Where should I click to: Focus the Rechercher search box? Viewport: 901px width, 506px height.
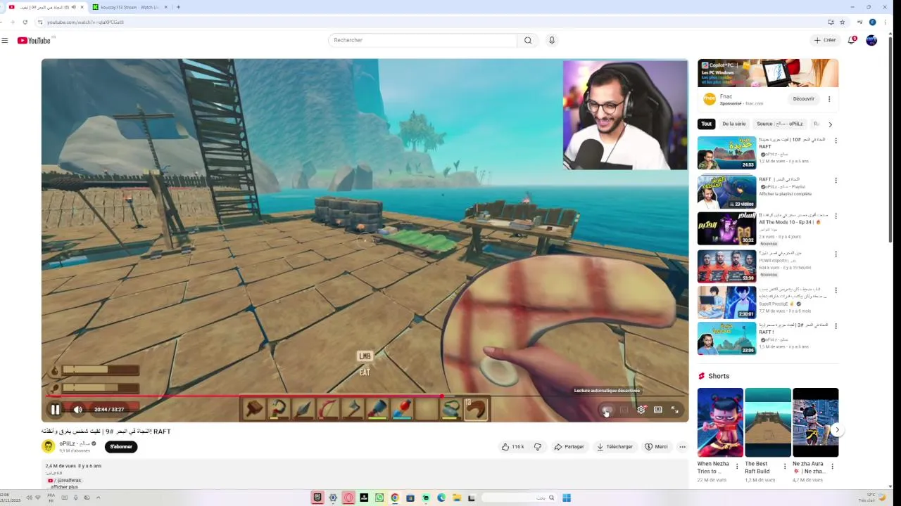(422, 40)
